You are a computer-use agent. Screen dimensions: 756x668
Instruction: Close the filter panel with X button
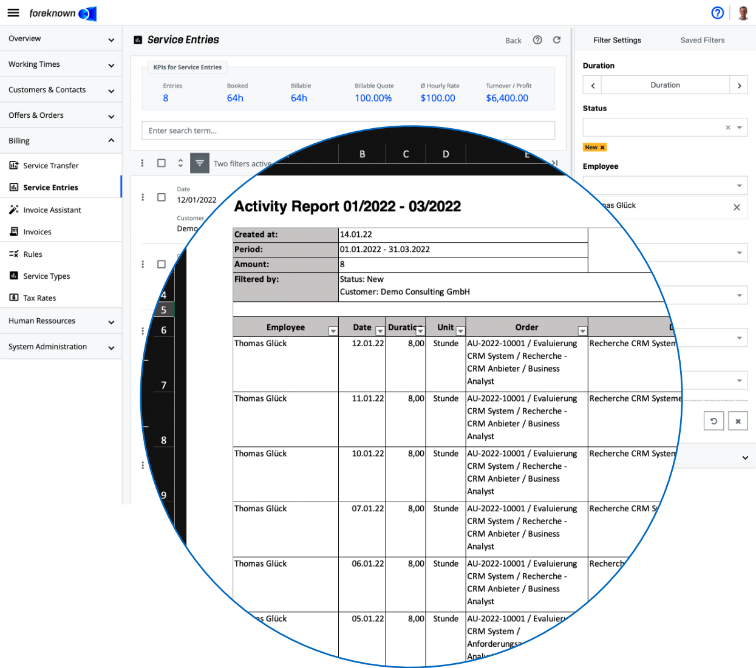738,421
